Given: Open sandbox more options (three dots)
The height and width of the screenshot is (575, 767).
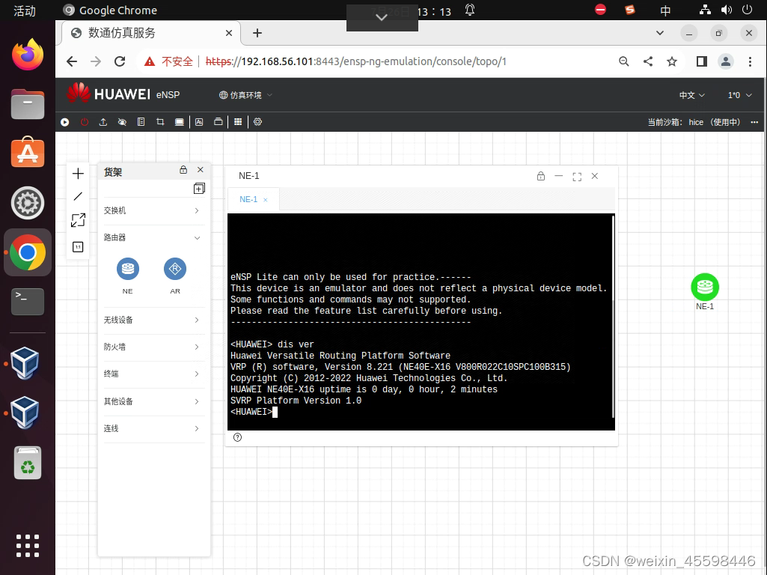Looking at the screenshot, I should [x=754, y=122].
